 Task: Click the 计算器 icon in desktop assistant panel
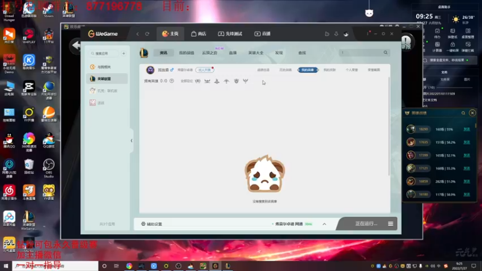click(437, 47)
